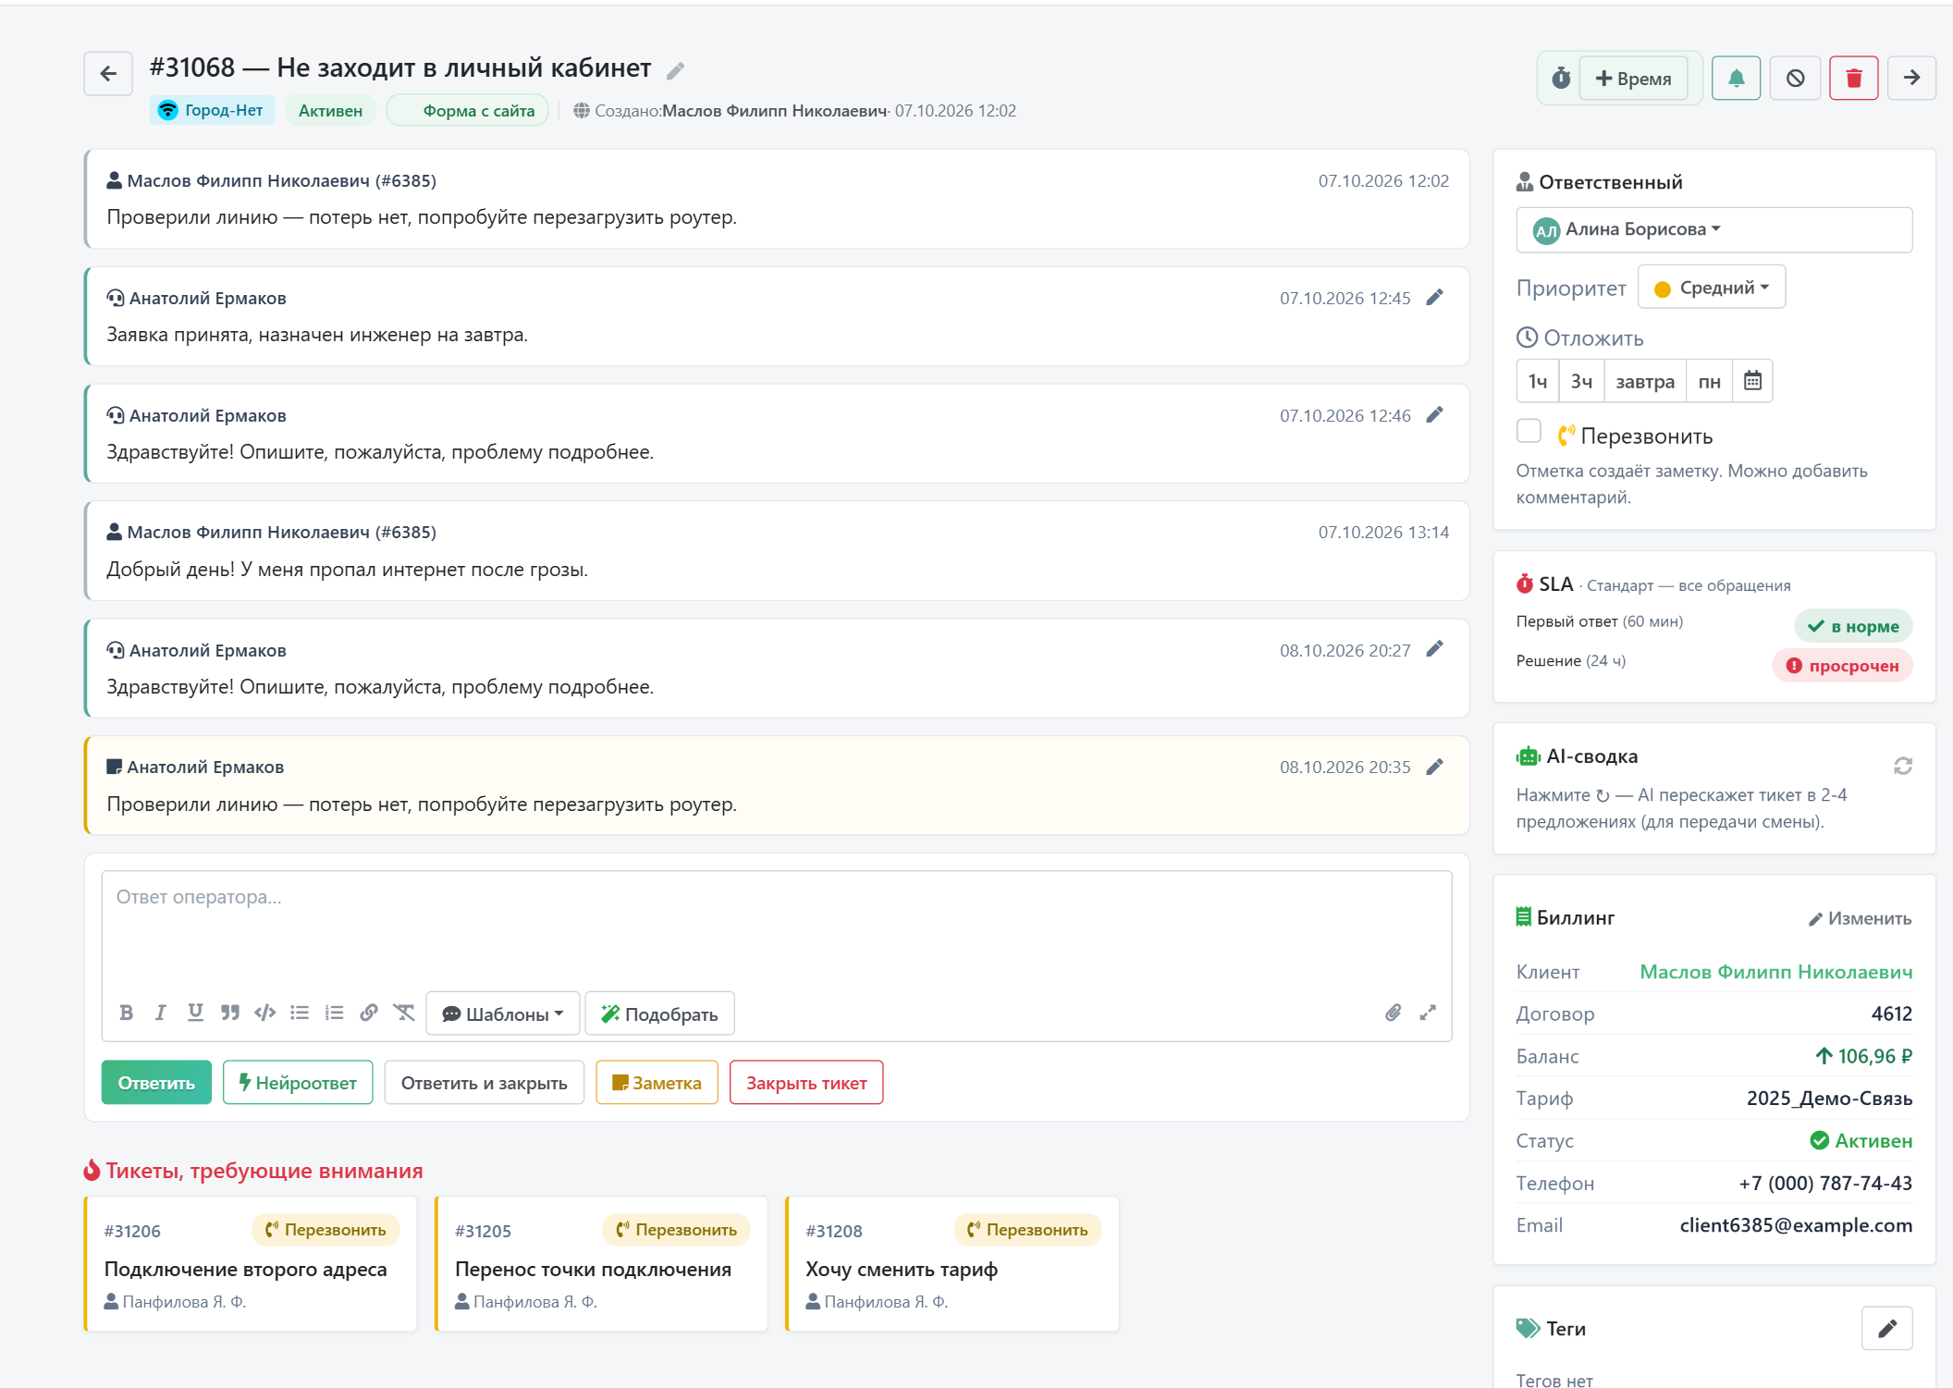
Task: Add a Заметка note
Action: click(657, 1082)
